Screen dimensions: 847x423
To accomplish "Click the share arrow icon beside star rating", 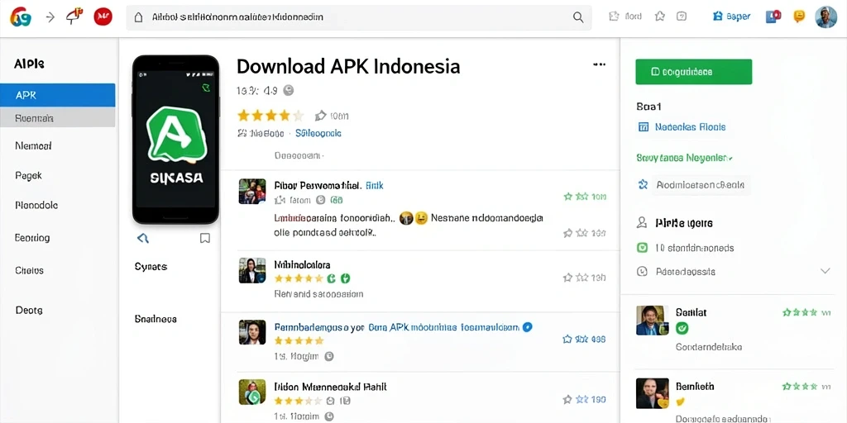I will [x=320, y=116].
